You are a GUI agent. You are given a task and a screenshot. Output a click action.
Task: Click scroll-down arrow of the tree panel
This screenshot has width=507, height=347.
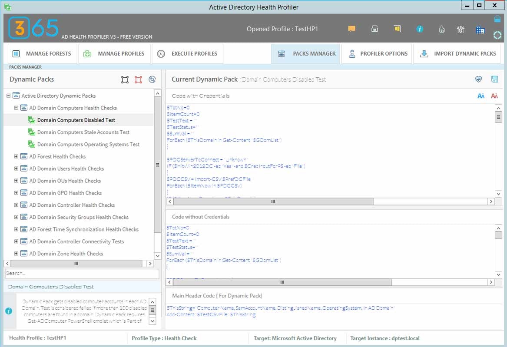(x=157, y=256)
